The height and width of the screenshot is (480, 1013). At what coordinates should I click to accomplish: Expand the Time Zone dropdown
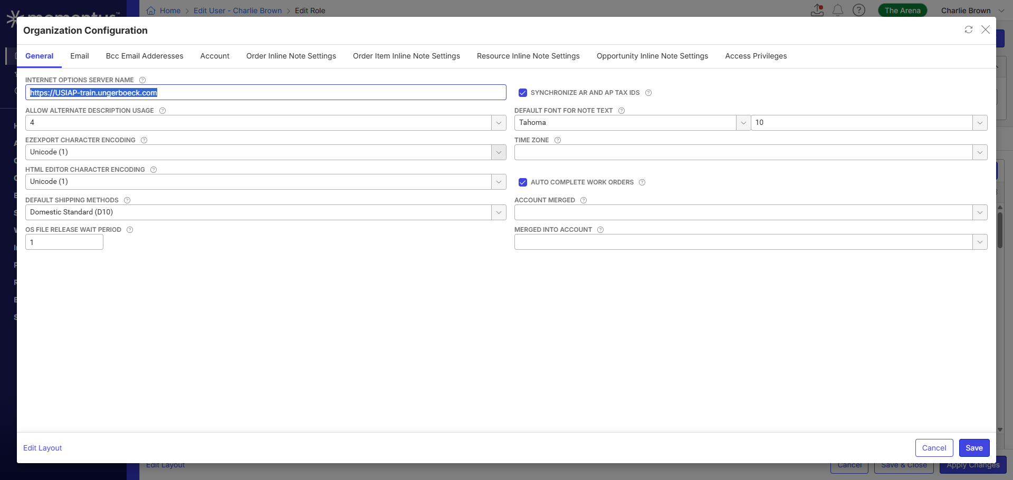[980, 152]
